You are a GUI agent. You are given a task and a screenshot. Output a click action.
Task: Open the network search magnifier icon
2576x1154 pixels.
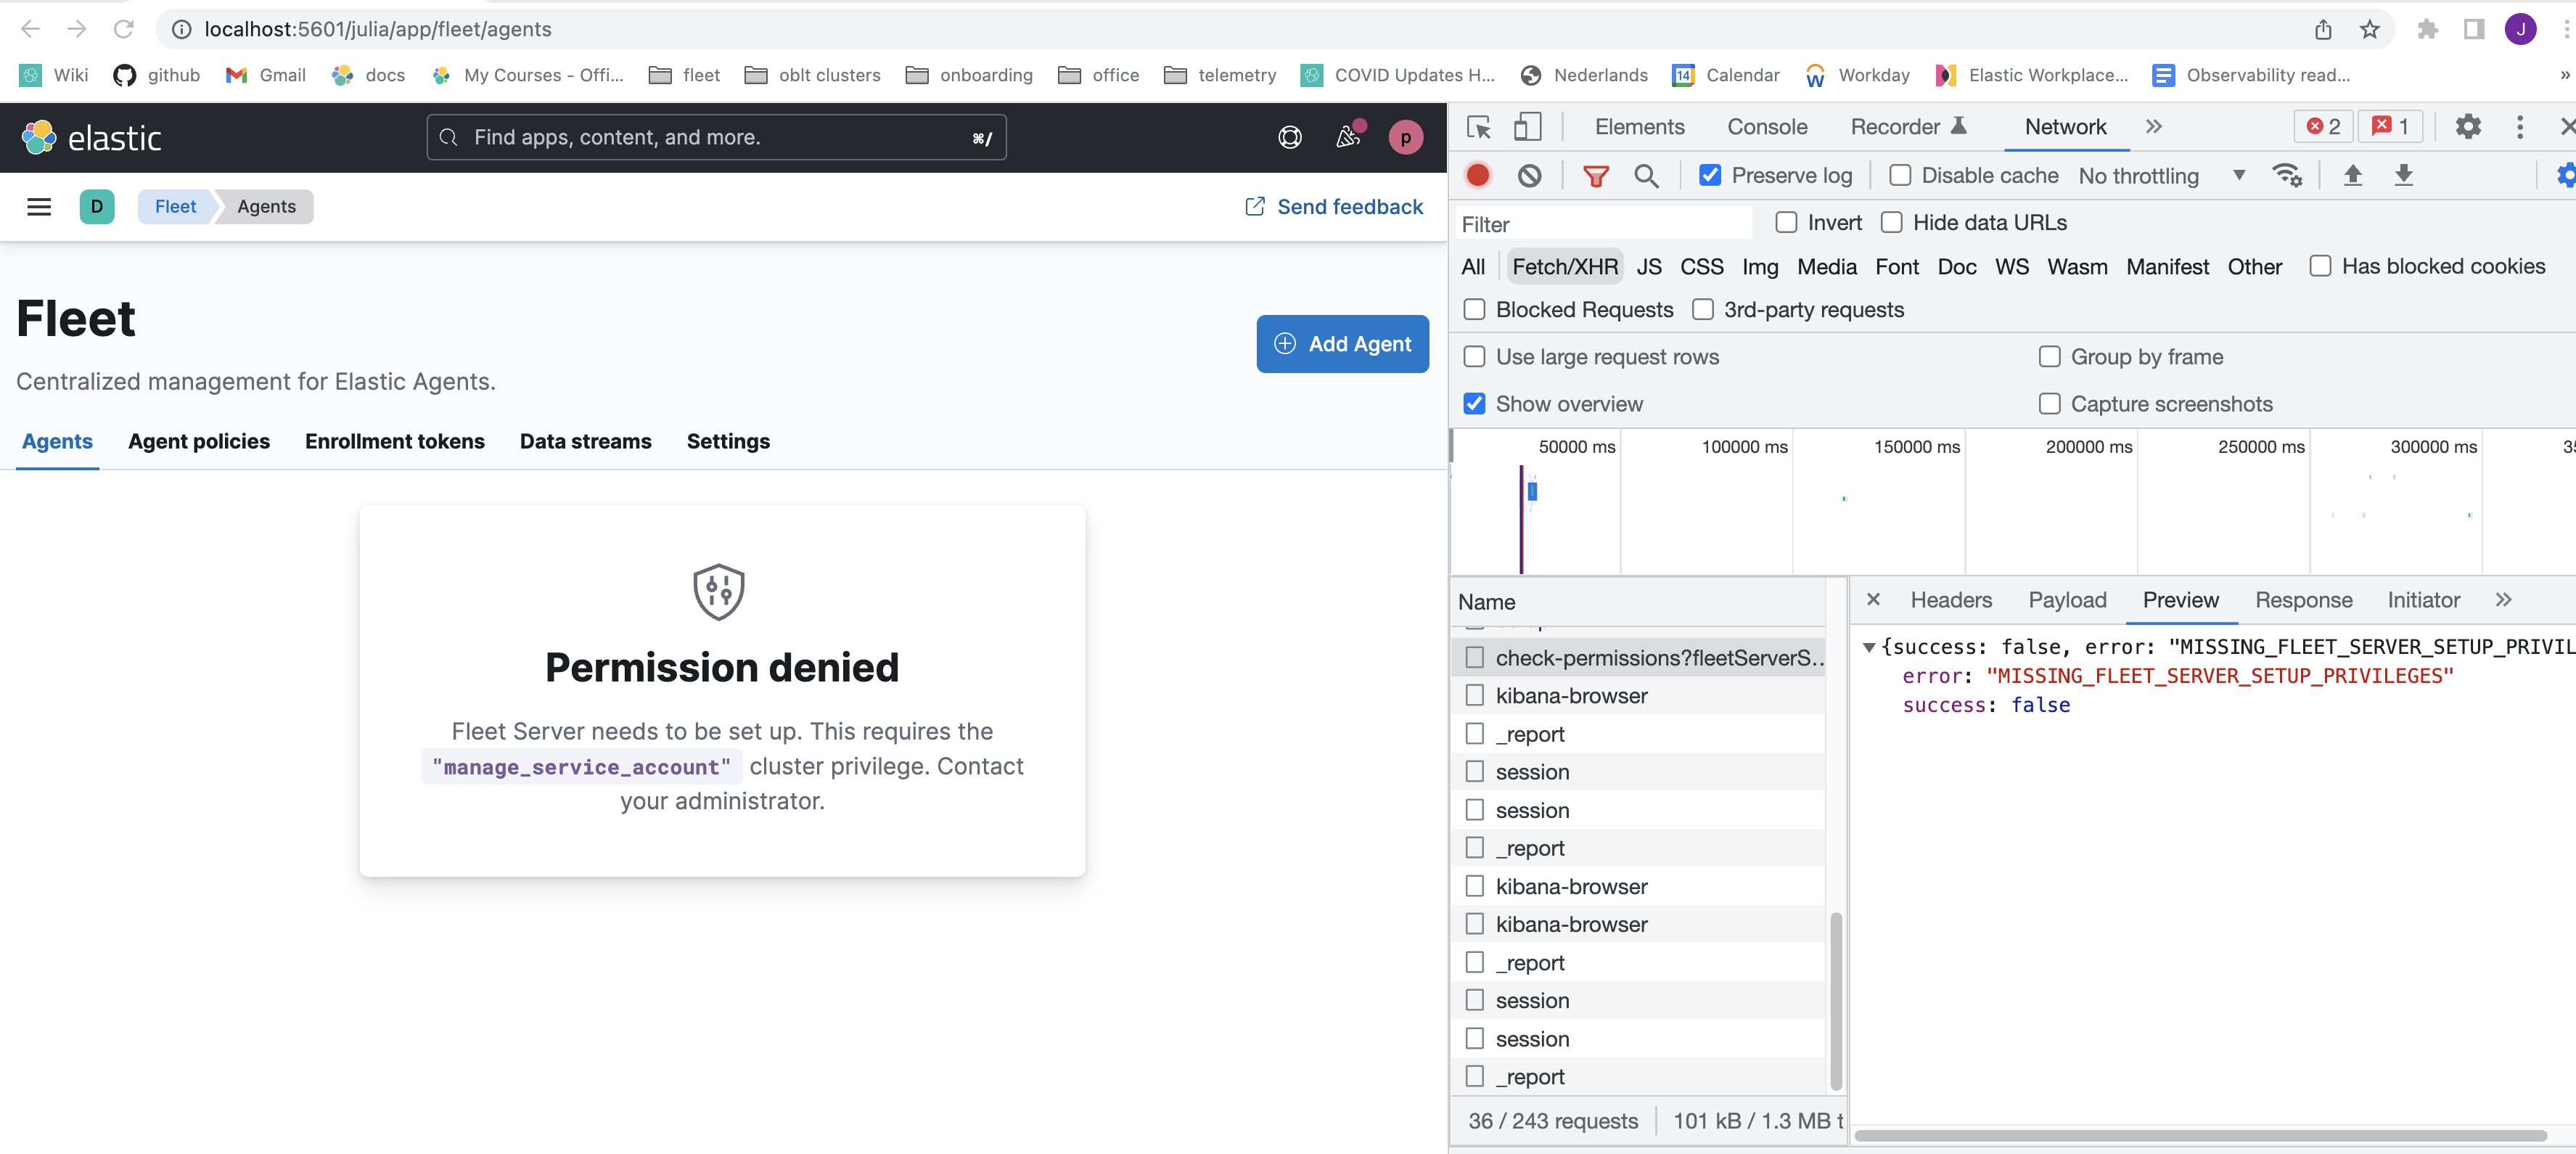1645,176
